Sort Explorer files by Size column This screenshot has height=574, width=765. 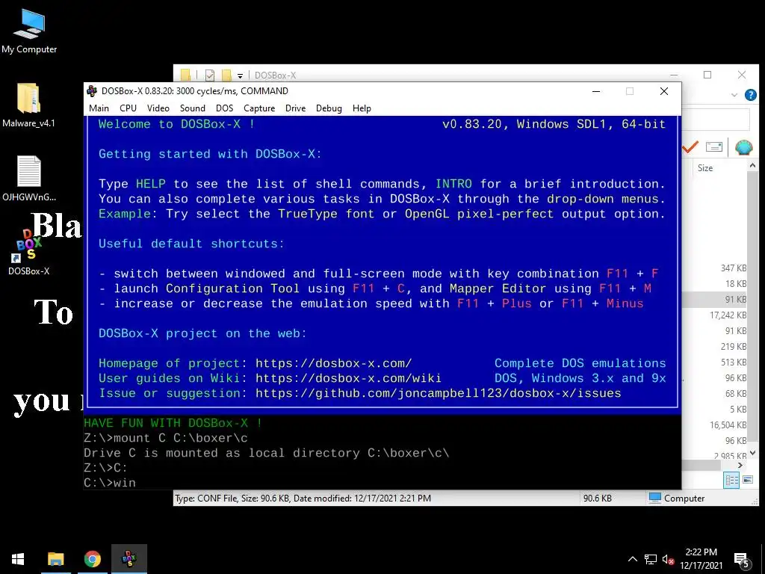704,168
